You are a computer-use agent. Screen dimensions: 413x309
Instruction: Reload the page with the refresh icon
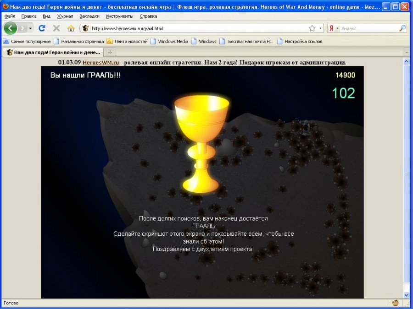42,28
